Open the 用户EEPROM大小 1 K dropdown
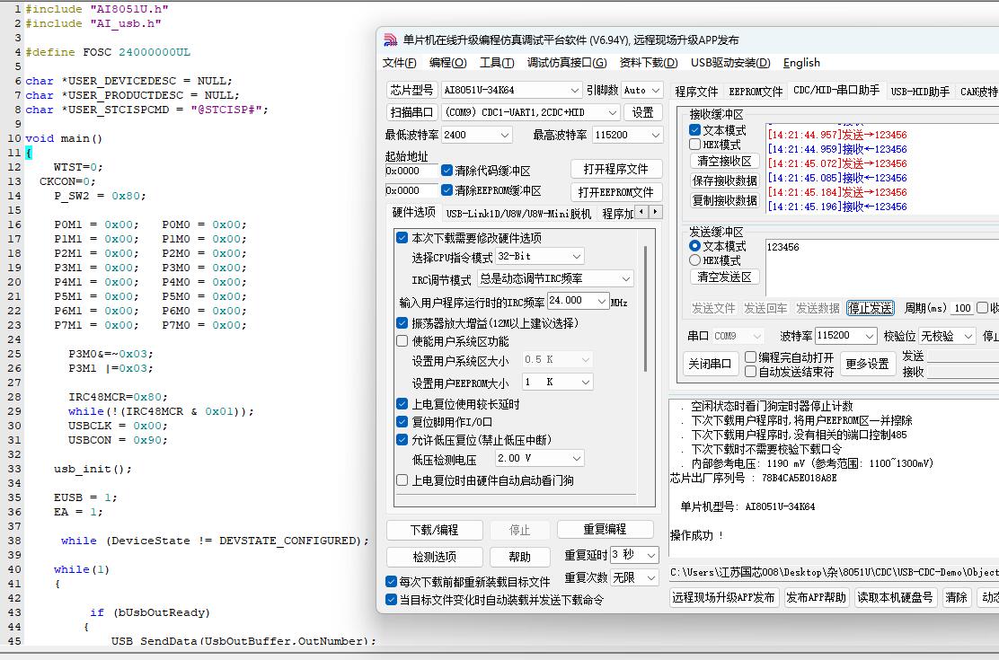The height and width of the screenshot is (660, 999). click(x=586, y=382)
